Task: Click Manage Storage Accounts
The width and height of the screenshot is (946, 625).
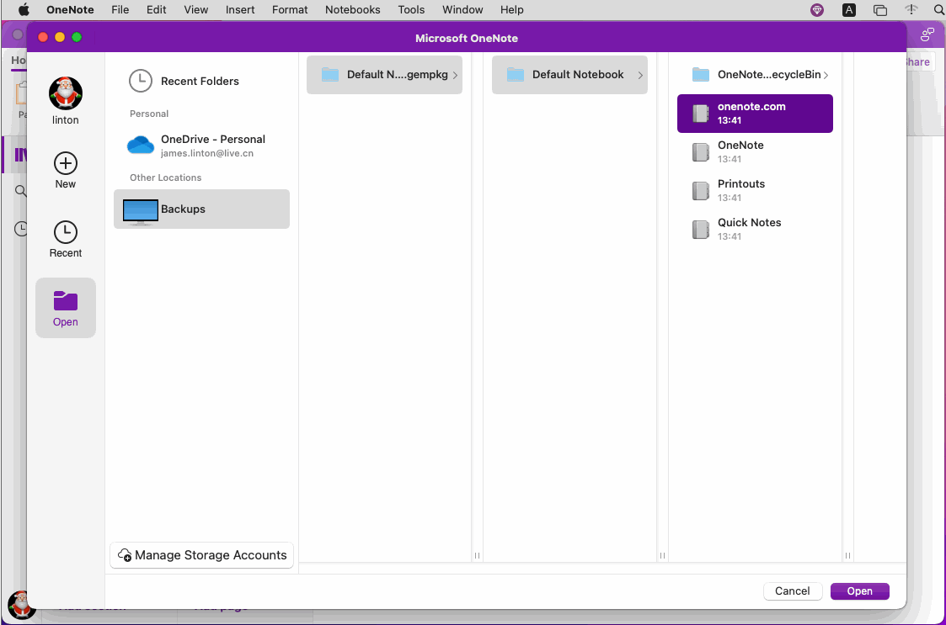Action: coord(201,555)
